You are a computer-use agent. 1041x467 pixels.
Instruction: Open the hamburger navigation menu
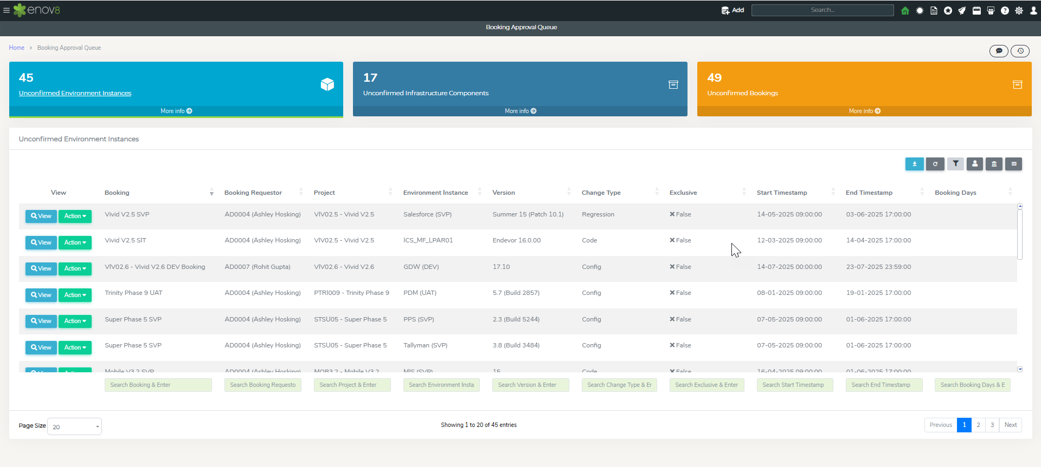[x=7, y=10]
